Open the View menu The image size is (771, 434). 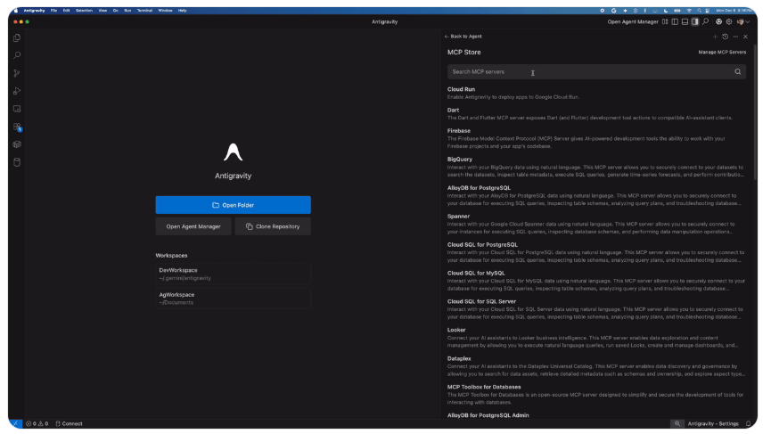[103, 11]
